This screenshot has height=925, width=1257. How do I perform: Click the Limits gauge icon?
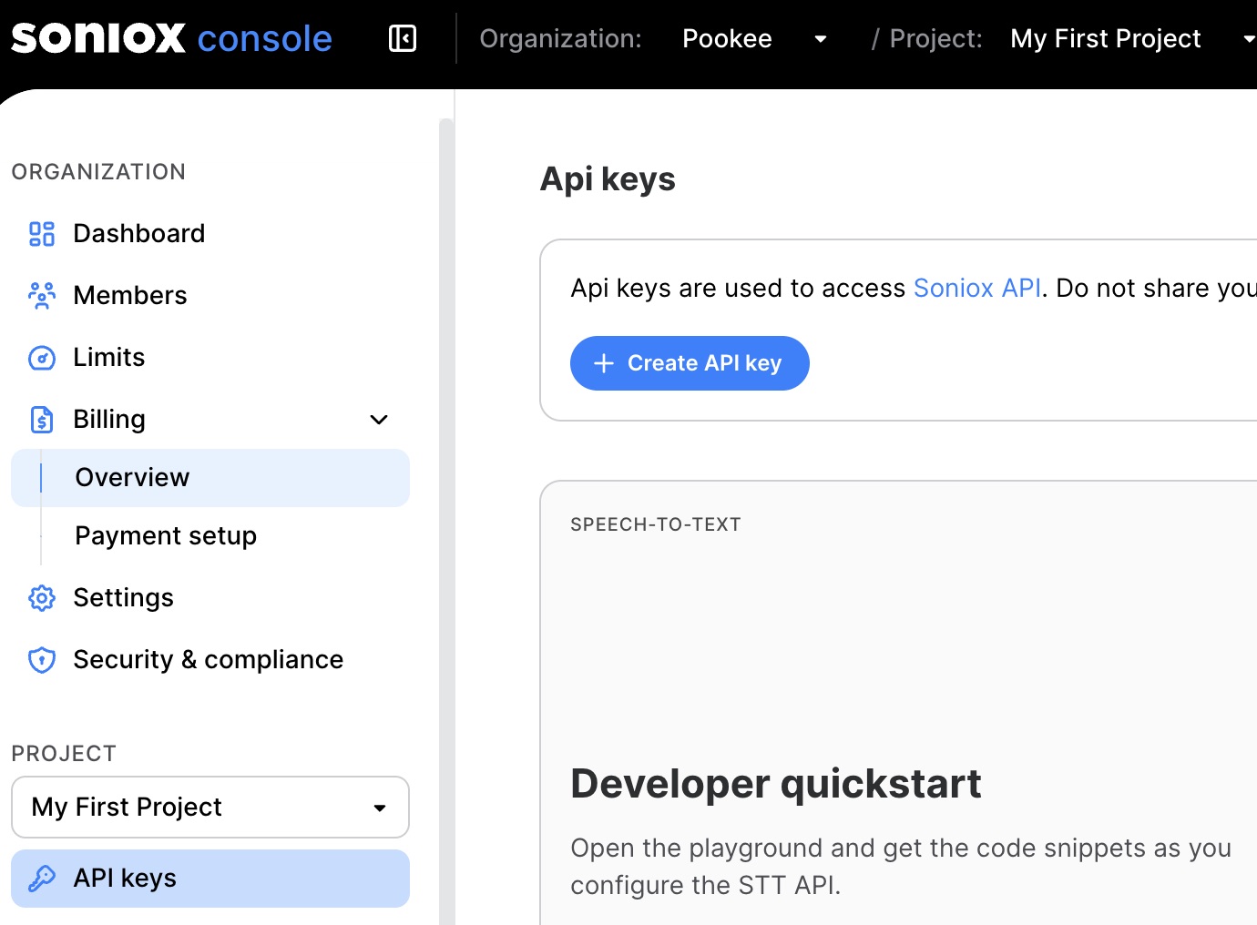[42, 358]
